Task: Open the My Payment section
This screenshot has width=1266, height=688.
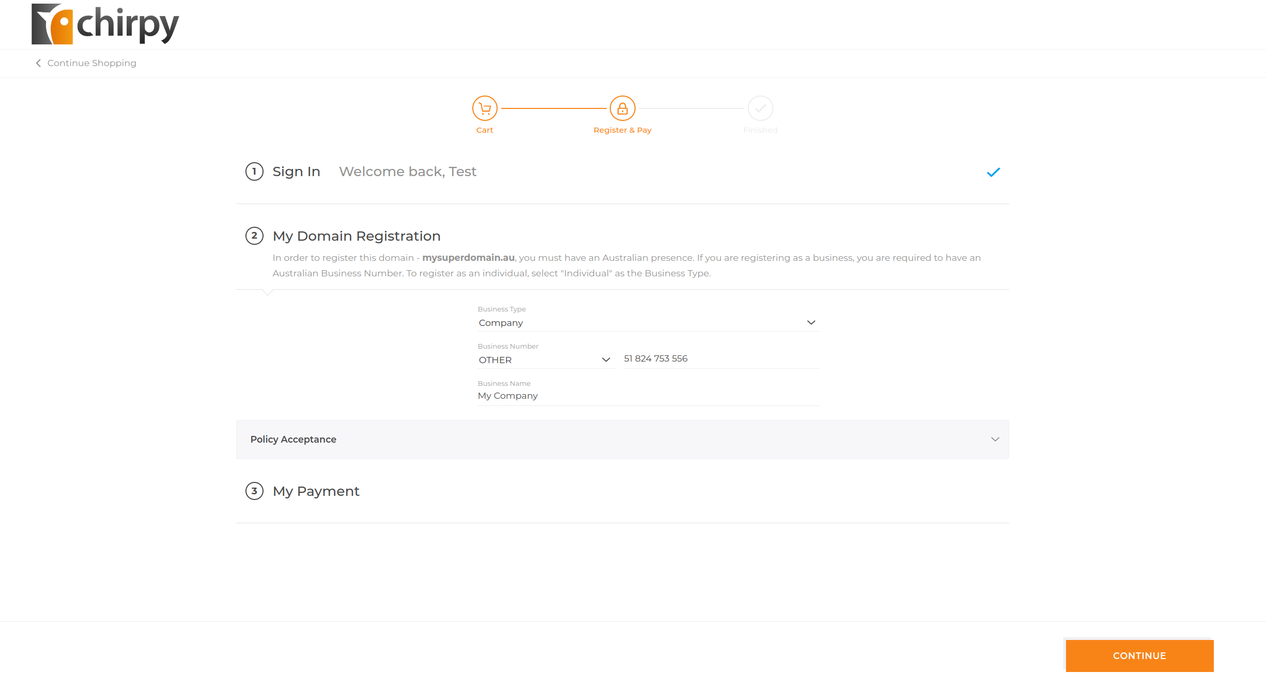Action: coord(316,491)
